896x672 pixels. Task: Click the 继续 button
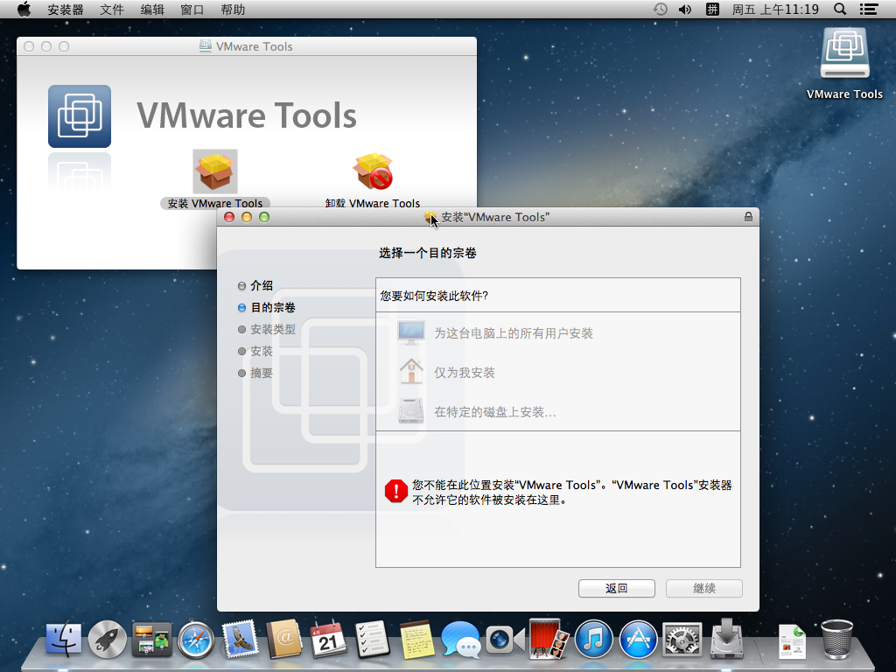click(x=704, y=588)
